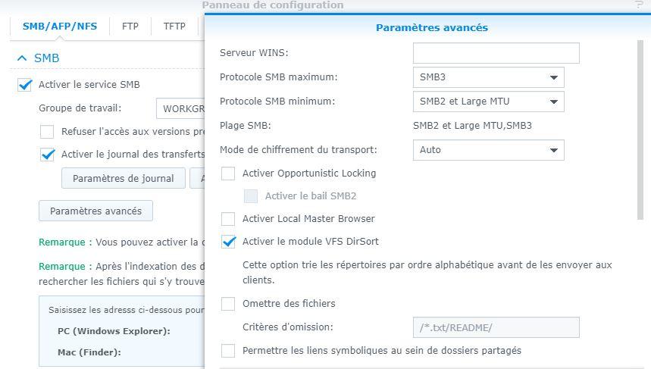The width and height of the screenshot is (651, 369).
Task: Toggle Activer Local Master Browser
Action: tap(228, 219)
